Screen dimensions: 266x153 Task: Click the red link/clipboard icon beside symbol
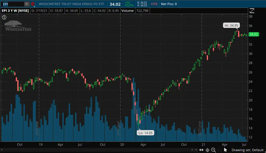click(32, 4)
